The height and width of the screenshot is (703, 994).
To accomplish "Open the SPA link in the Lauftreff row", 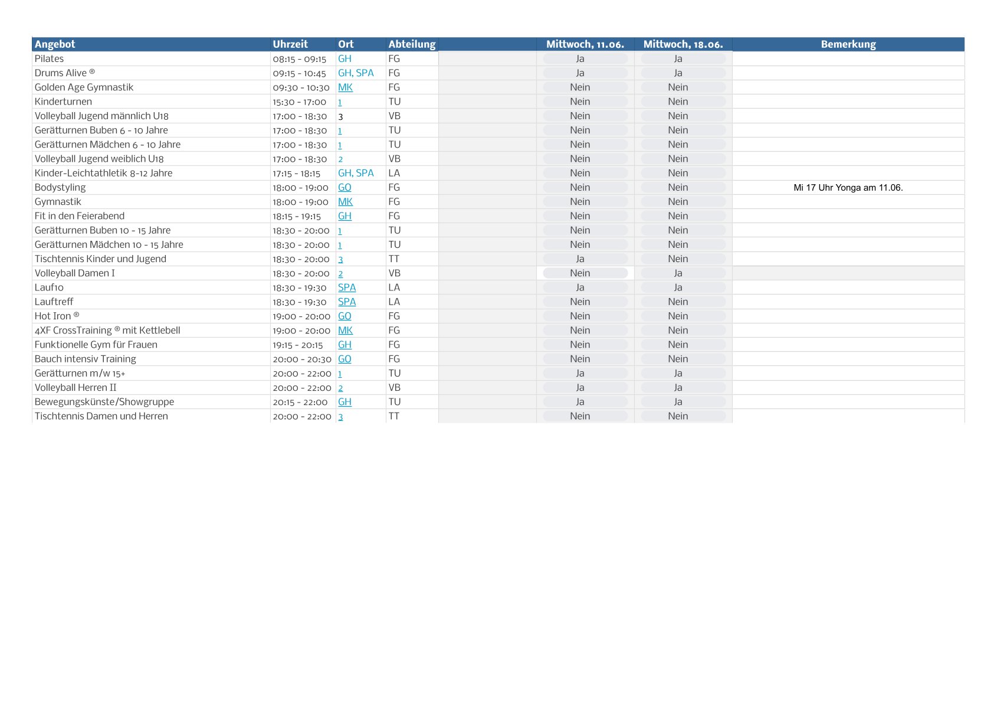I will 347,302.
